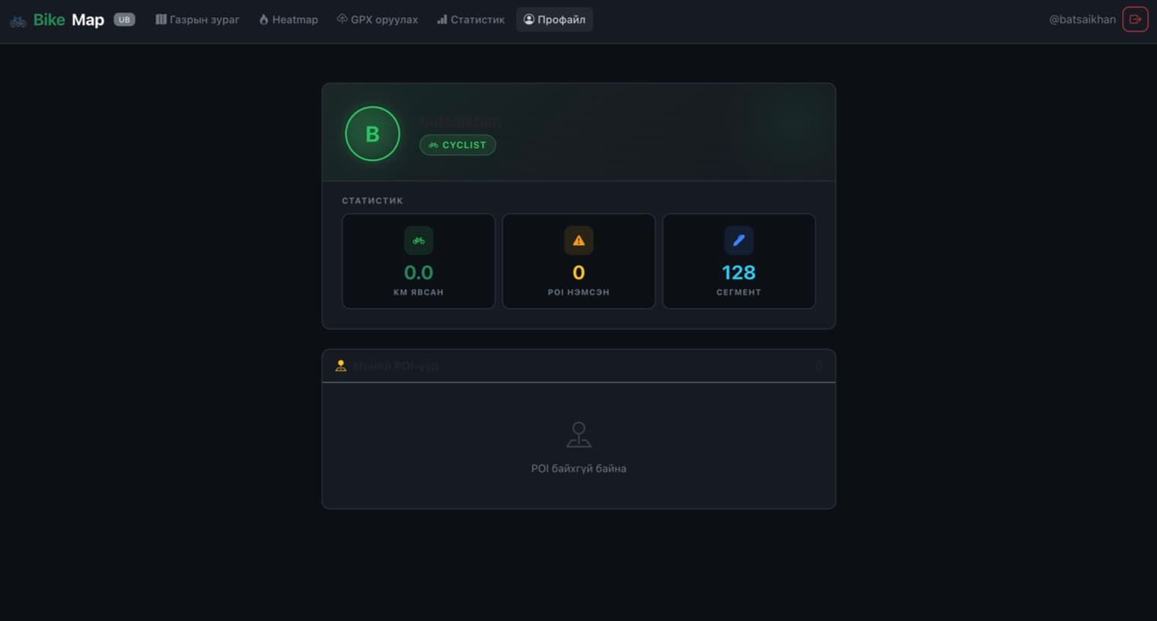Open the GPX оруулах upload page

[x=378, y=20]
